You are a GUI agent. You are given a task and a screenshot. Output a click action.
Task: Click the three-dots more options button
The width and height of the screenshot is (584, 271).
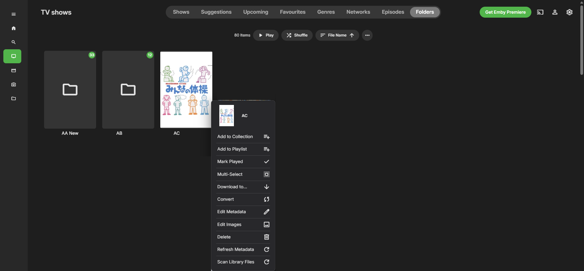[367, 35]
